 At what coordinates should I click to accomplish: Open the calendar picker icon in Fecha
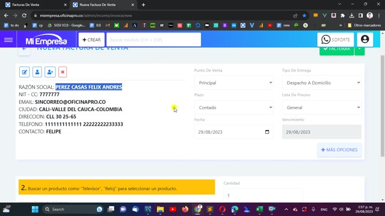267,132
